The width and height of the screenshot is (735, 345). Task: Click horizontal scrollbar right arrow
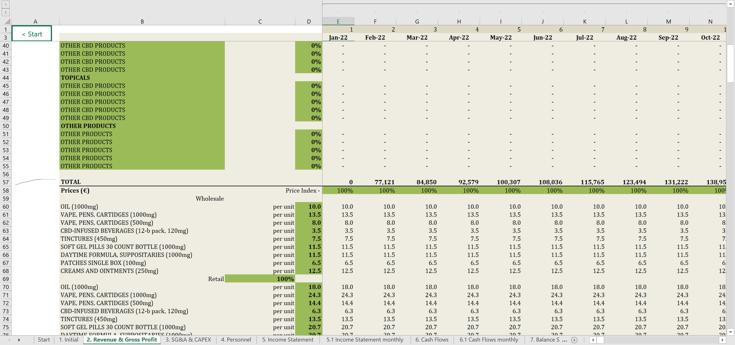pos(723,340)
